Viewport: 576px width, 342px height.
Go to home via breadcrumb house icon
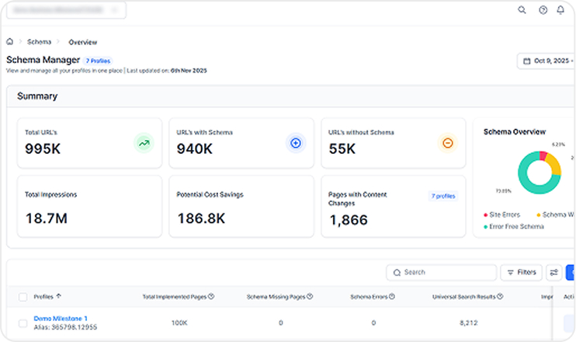[x=10, y=41]
